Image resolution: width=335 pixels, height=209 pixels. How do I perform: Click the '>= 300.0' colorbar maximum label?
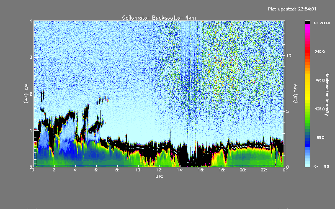(x=322, y=23)
